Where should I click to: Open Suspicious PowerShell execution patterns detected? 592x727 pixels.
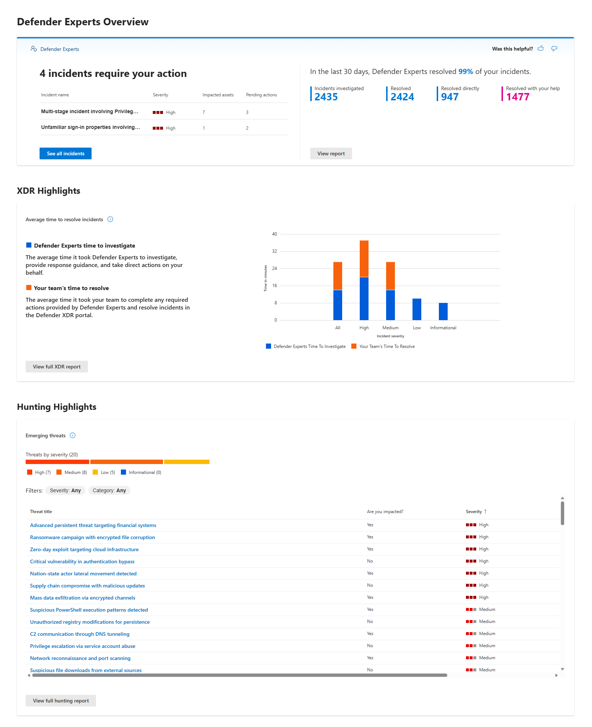(89, 610)
